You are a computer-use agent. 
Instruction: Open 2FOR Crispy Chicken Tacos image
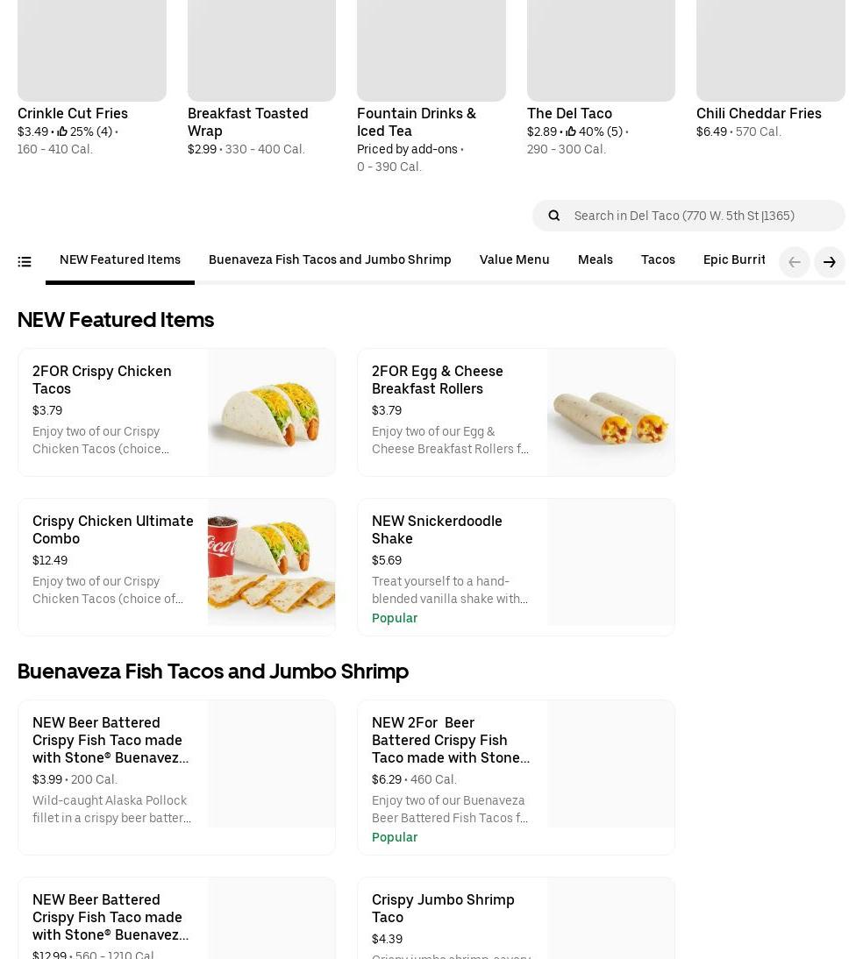(x=271, y=412)
